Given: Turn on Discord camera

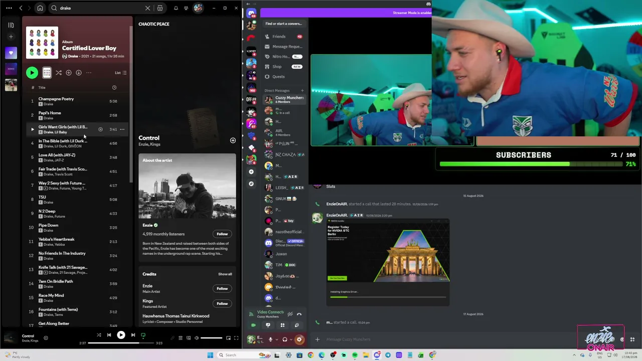Looking at the screenshot, I should 253,325.
